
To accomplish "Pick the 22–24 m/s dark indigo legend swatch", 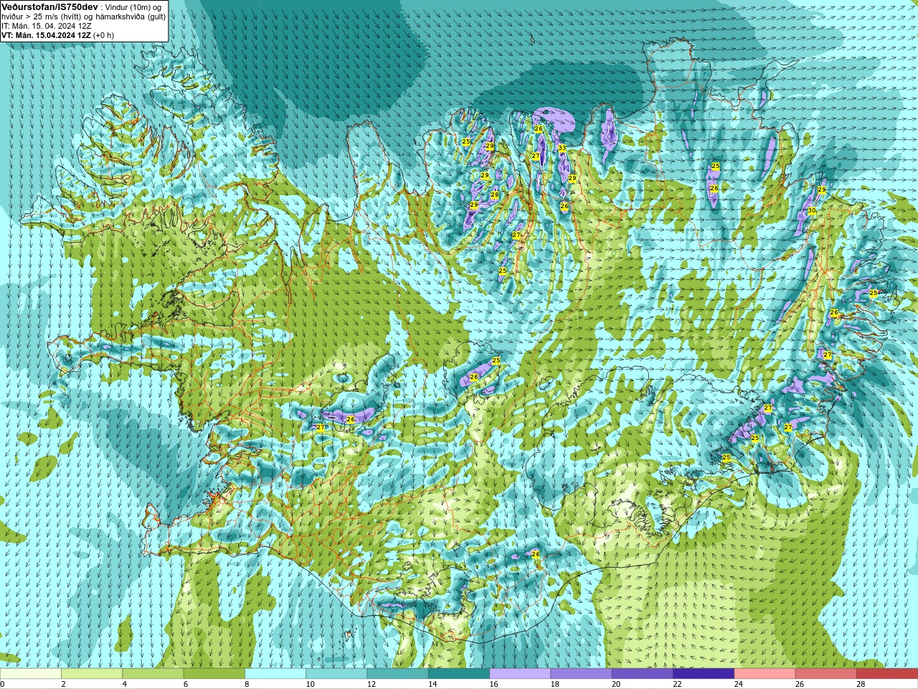I will click(704, 674).
